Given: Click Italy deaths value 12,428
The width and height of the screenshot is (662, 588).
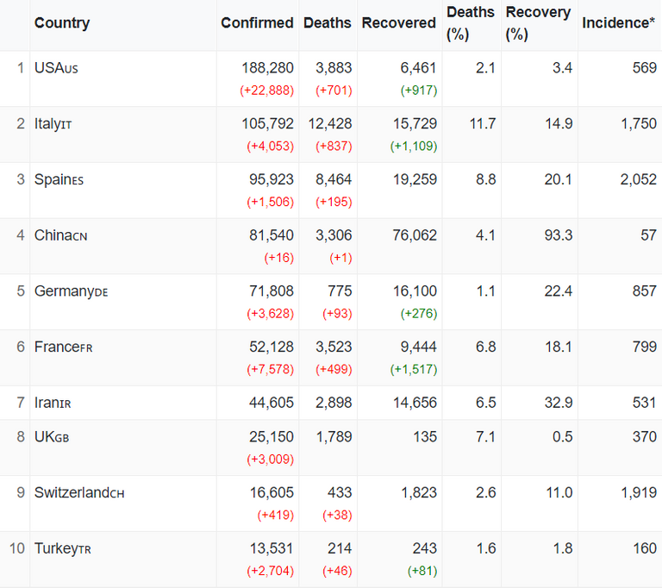Looking at the screenshot, I should point(330,124).
